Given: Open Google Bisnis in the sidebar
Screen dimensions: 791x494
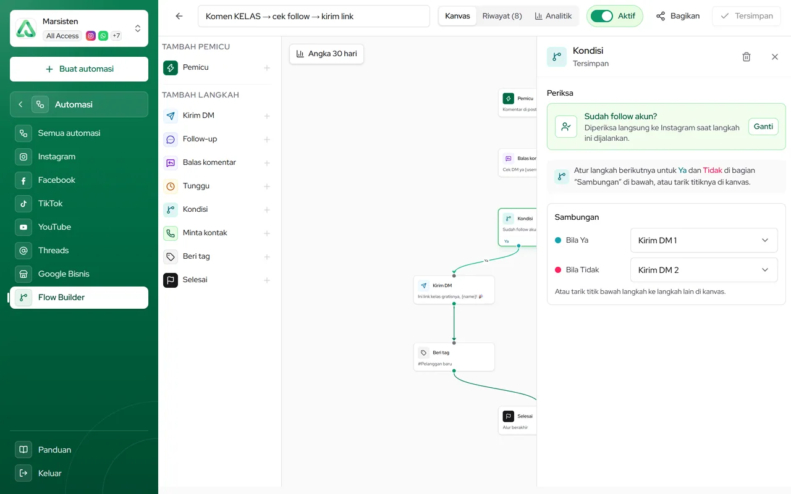Looking at the screenshot, I should (79, 274).
